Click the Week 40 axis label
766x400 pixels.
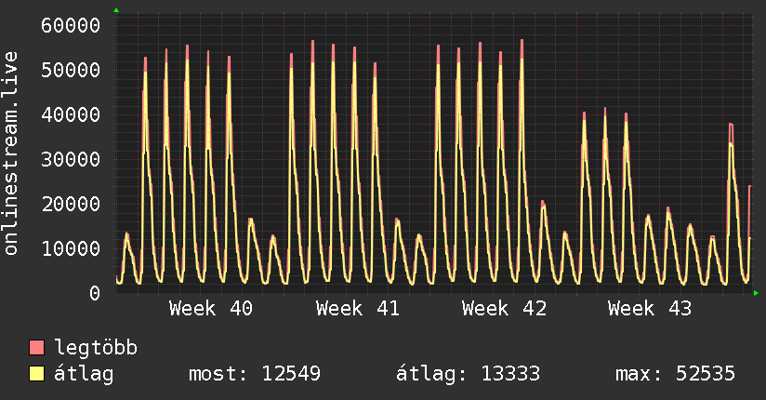click(211, 309)
